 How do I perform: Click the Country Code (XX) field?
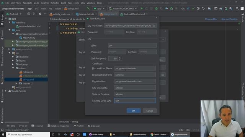coord(135,100)
